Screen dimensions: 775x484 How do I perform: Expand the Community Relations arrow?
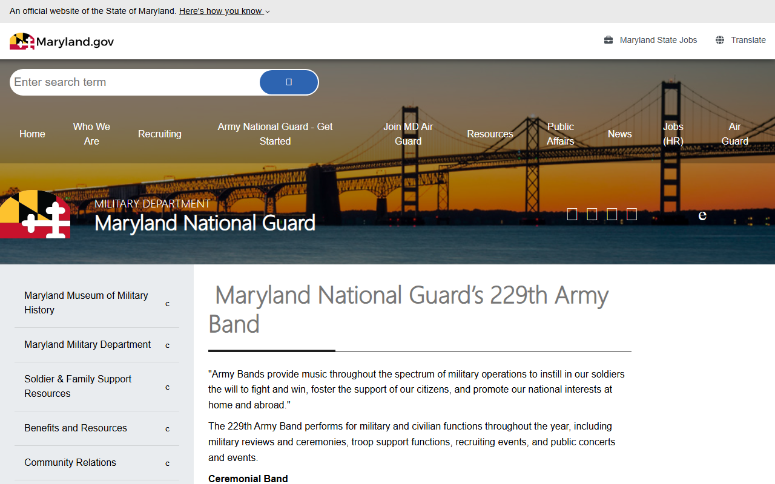(x=168, y=463)
